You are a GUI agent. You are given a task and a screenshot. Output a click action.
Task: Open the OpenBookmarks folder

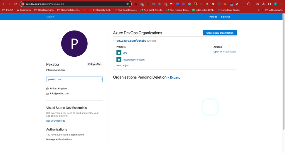(x=44, y=10)
